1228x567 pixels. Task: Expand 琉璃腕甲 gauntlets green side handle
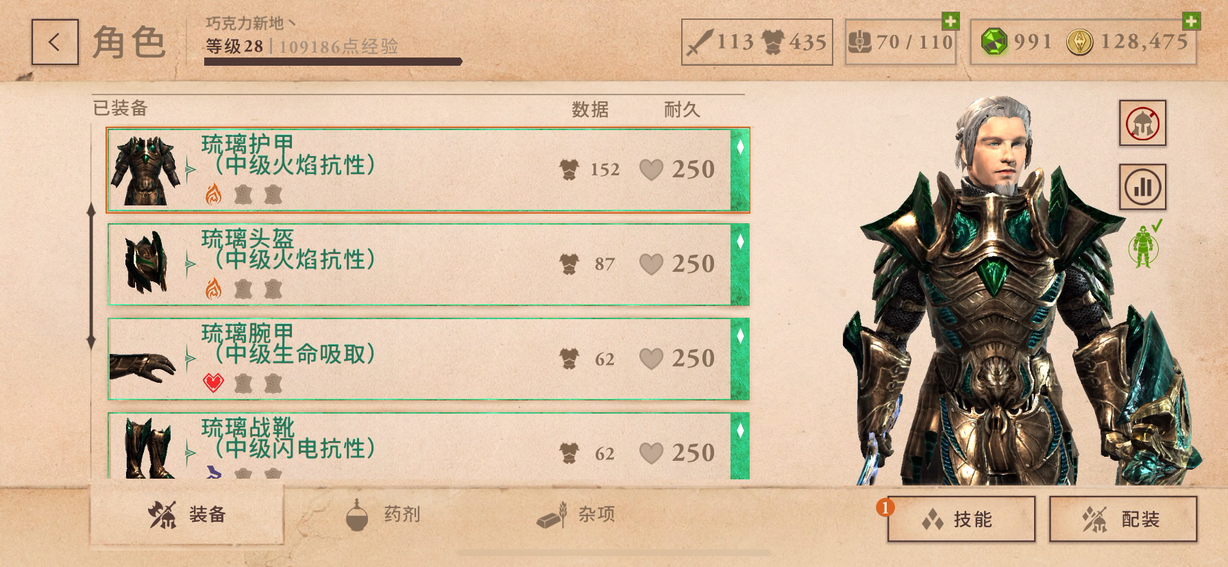click(739, 359)
